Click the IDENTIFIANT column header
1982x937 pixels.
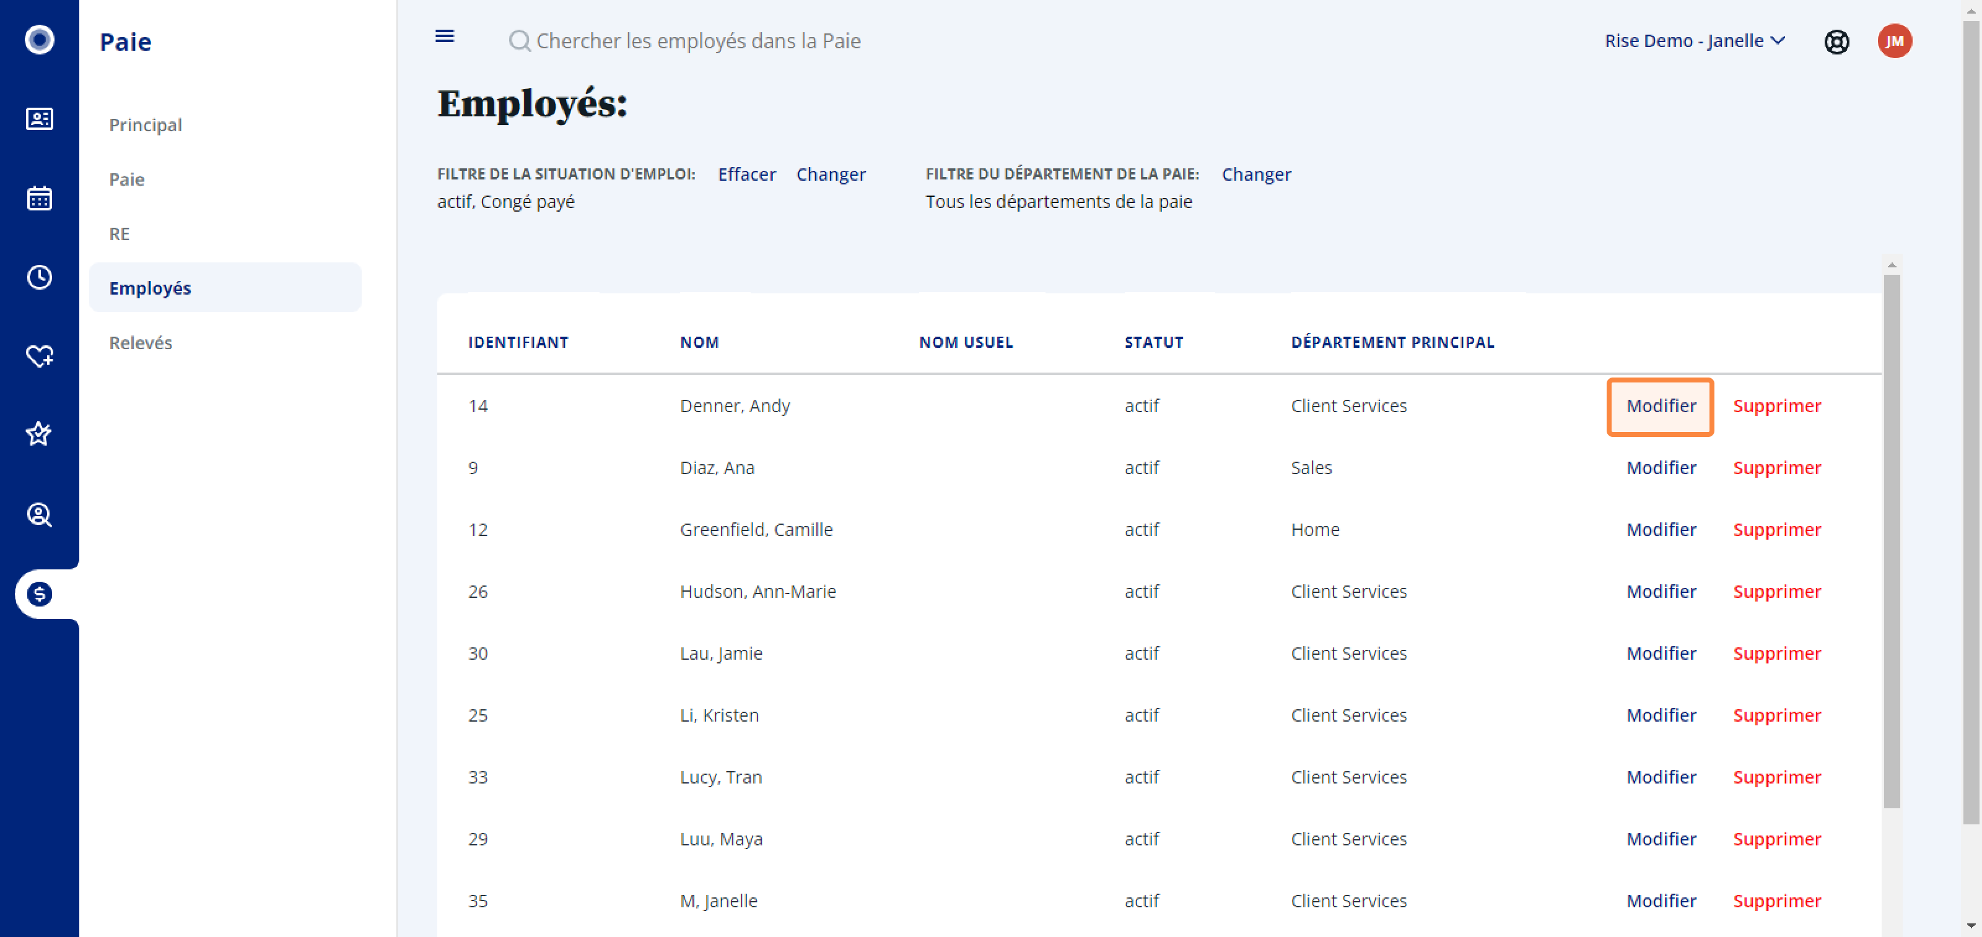pyautogui.click(x=518, y=343)
